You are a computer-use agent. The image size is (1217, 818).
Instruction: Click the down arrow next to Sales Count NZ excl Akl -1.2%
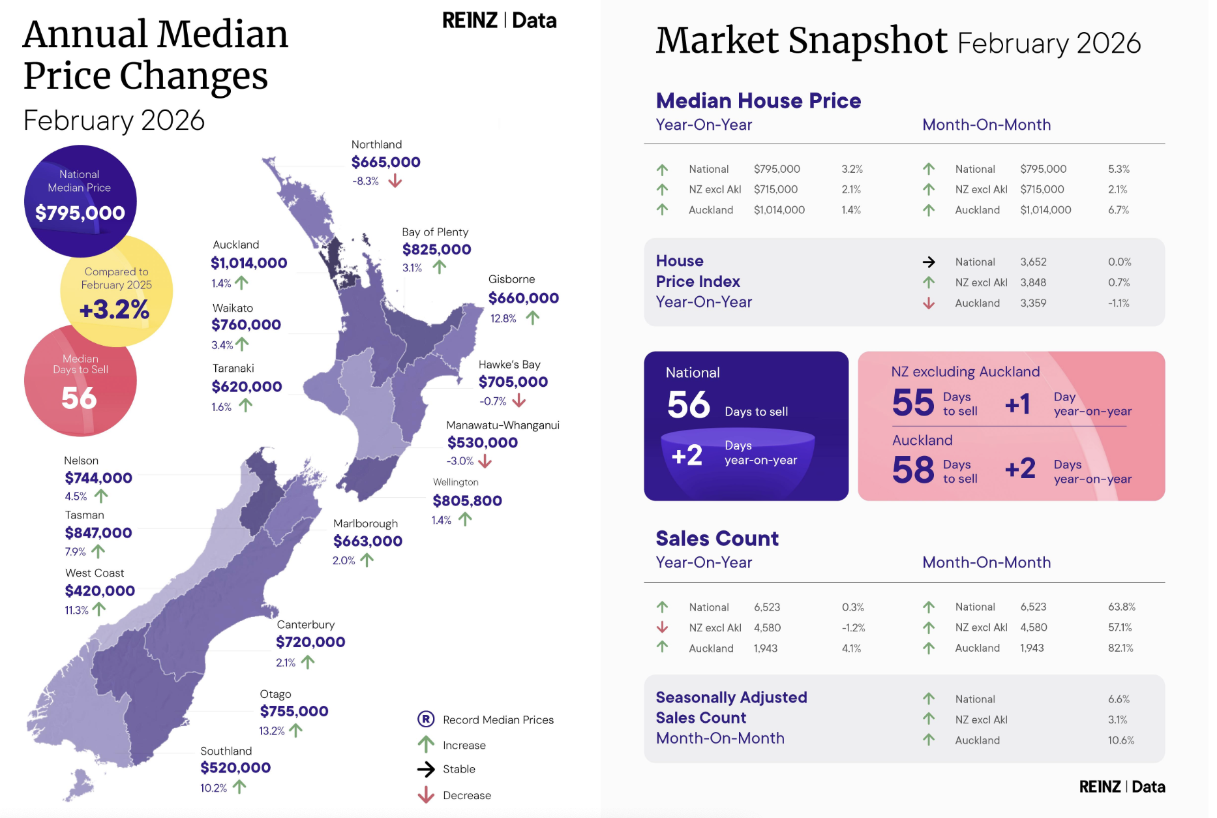(662, 627)
